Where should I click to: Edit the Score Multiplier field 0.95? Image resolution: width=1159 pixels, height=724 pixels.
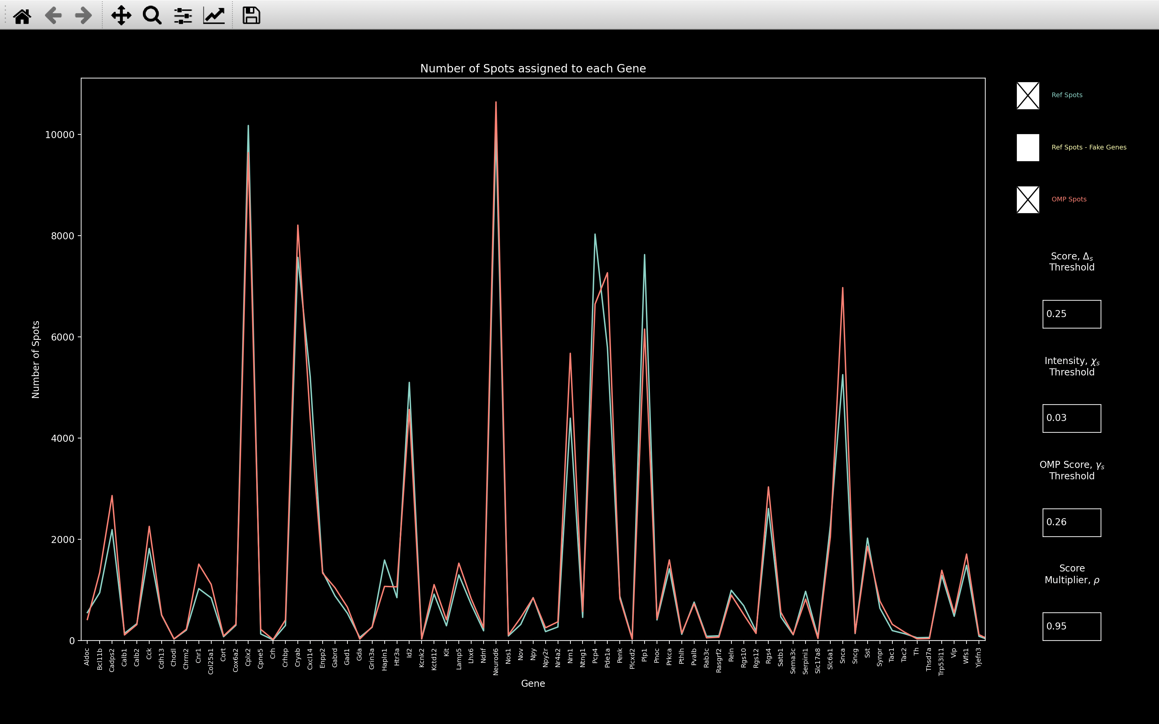(1072, 626)
